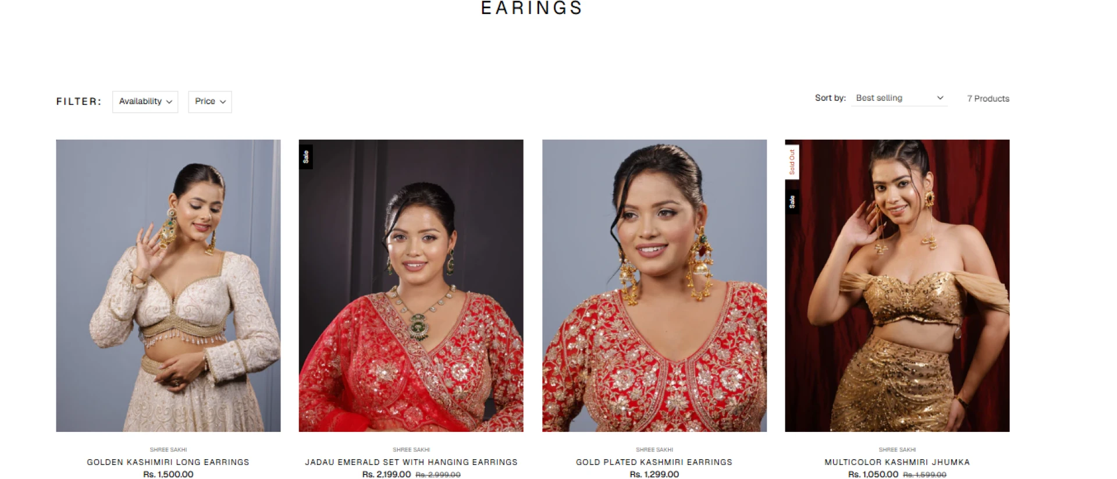This screenshot has height=479, width=1117.
Task: Open Multicolor Kashmiri Jhumka product image
Action: 897,285
